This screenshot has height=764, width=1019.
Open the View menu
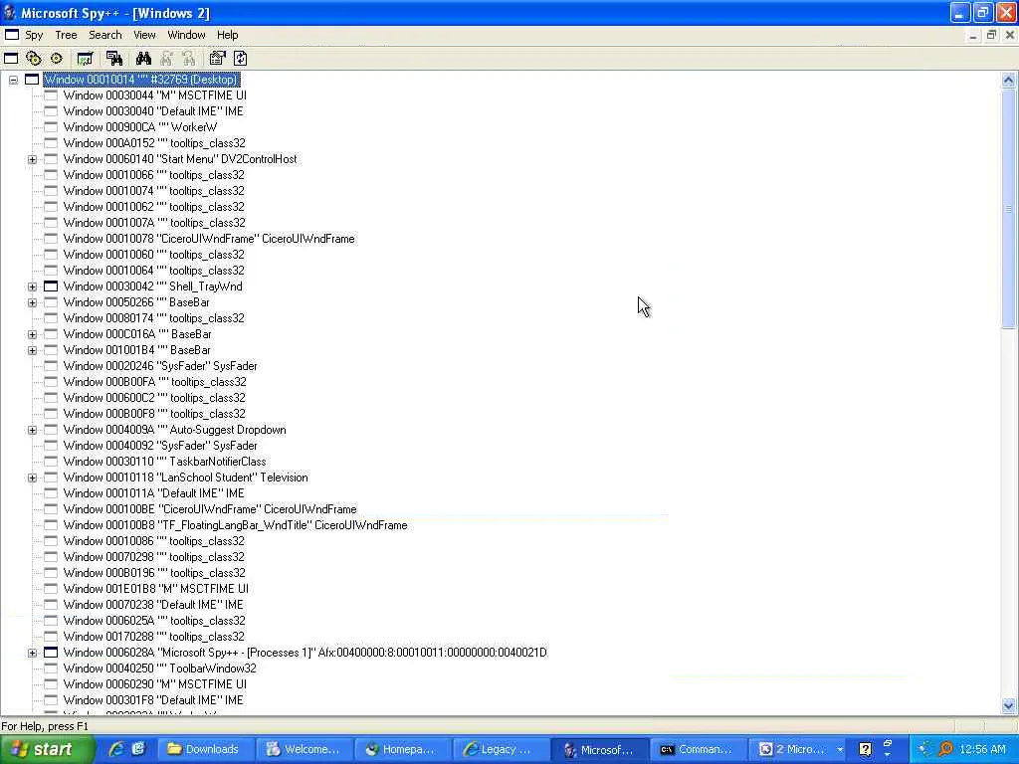point(144,35)
